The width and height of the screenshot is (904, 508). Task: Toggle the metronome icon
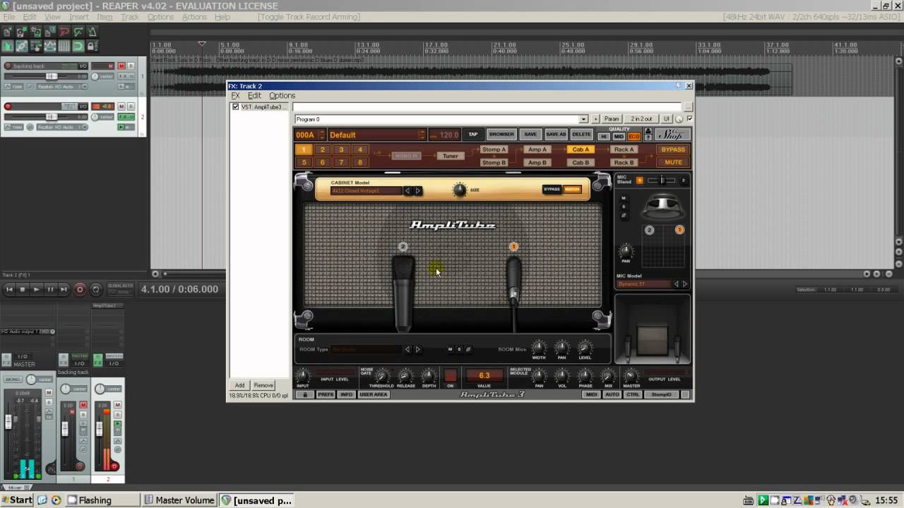coord(93,32)
